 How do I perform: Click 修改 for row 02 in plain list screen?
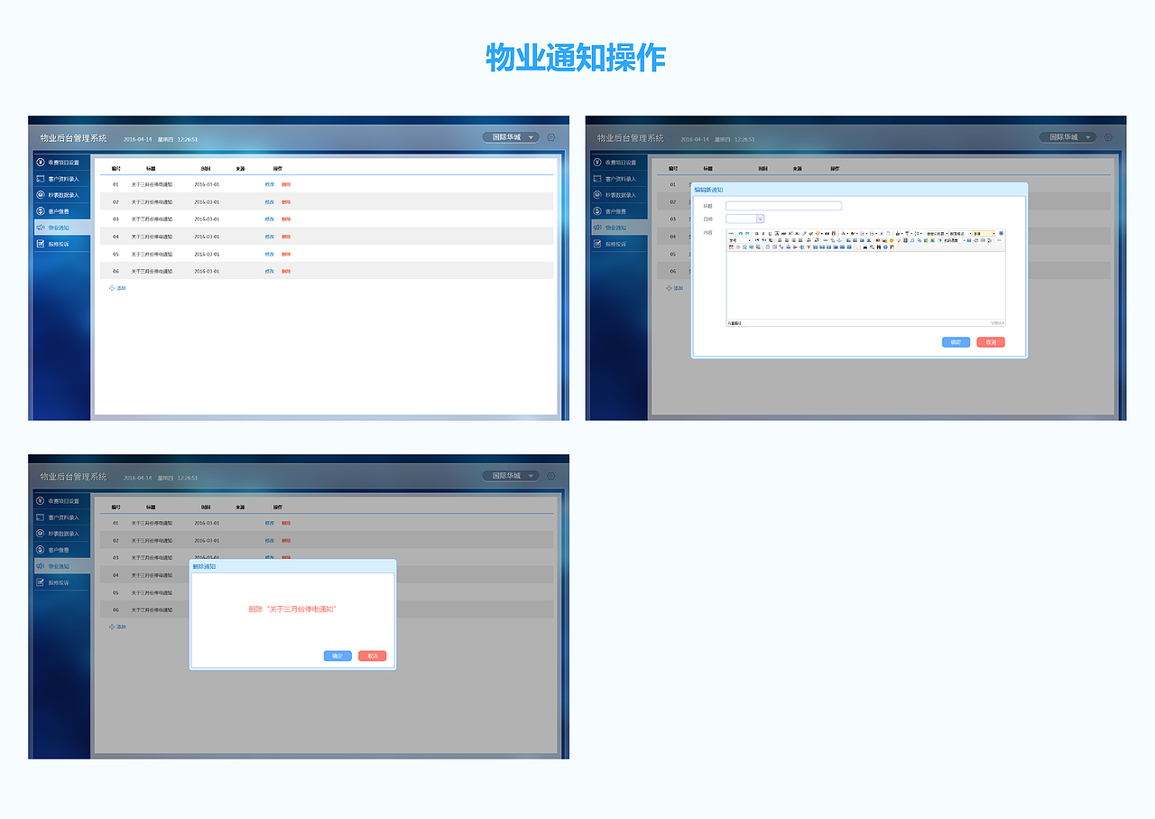(270, 201)
